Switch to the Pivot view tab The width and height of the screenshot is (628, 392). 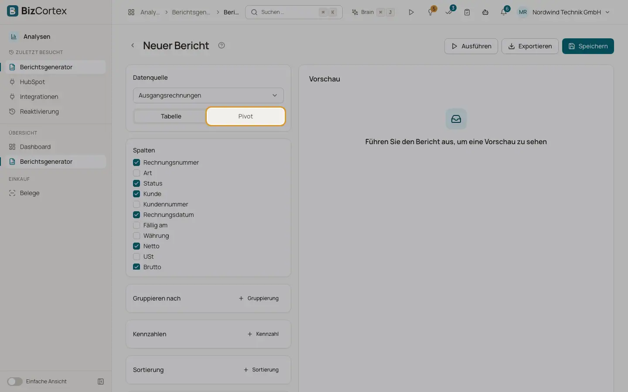(x=246, y=116)
